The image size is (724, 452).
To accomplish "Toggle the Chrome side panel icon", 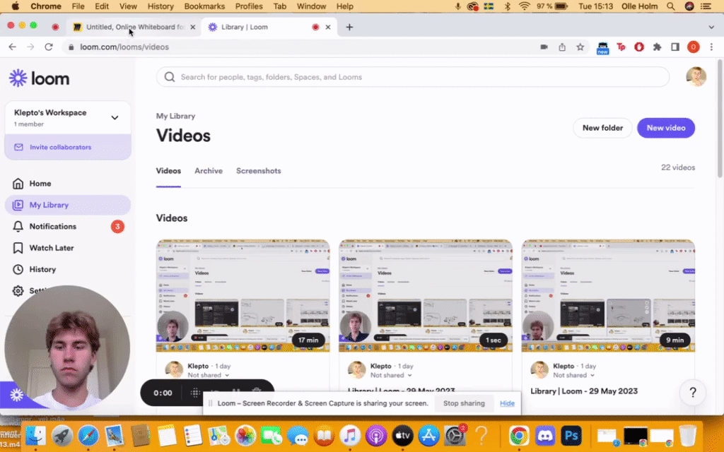I will [x=675, y=47].
